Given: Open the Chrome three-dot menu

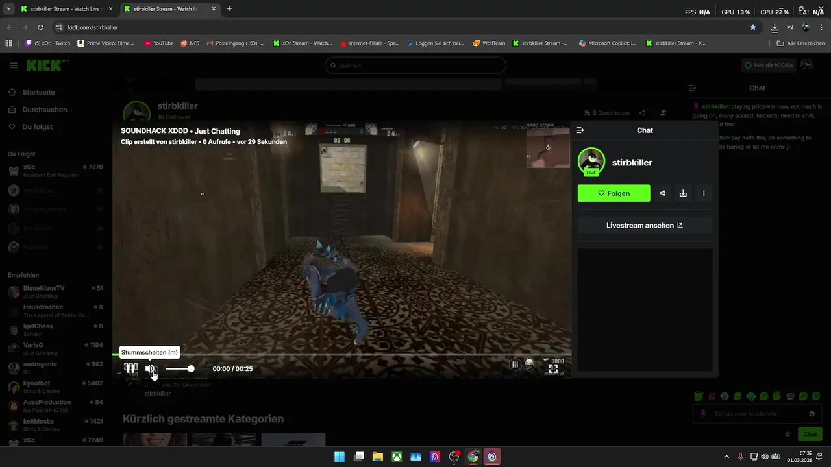Looking at the screenshot, I should pyautogui.click(x=821, y=27).
